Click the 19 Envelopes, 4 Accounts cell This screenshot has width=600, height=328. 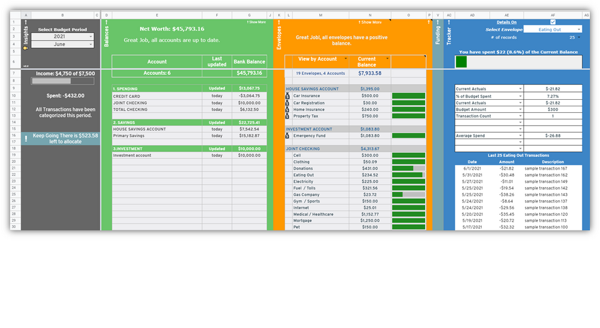coord(320,73)
